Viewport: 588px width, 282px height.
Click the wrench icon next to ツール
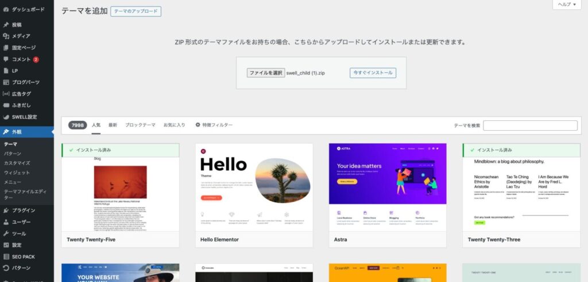[6, 233]
